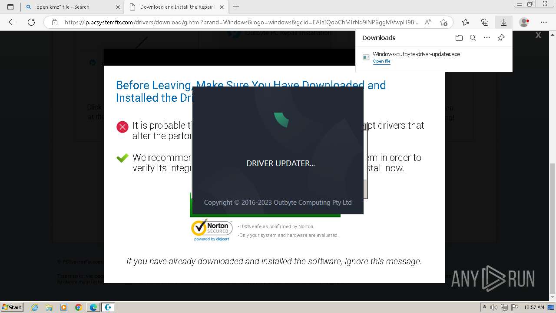Open Windows Media Player from taskbar
Viewport: 556px width, 313px height.
(64, 307)
